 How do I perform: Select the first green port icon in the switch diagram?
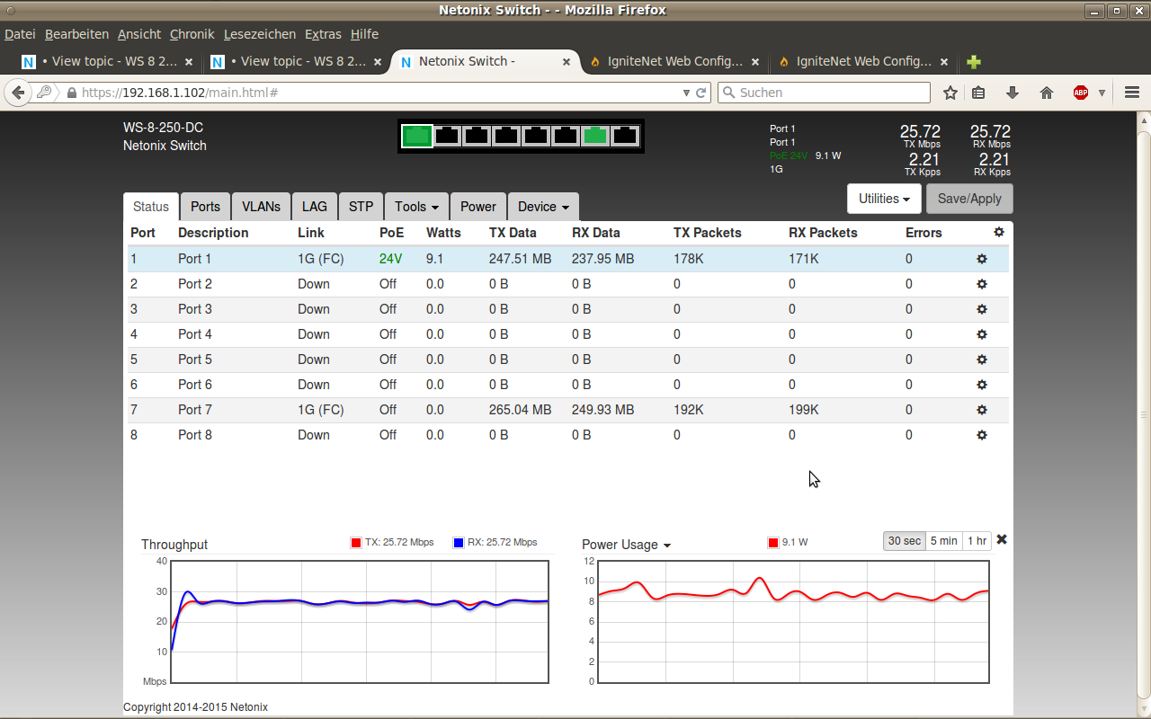(416, 136)
